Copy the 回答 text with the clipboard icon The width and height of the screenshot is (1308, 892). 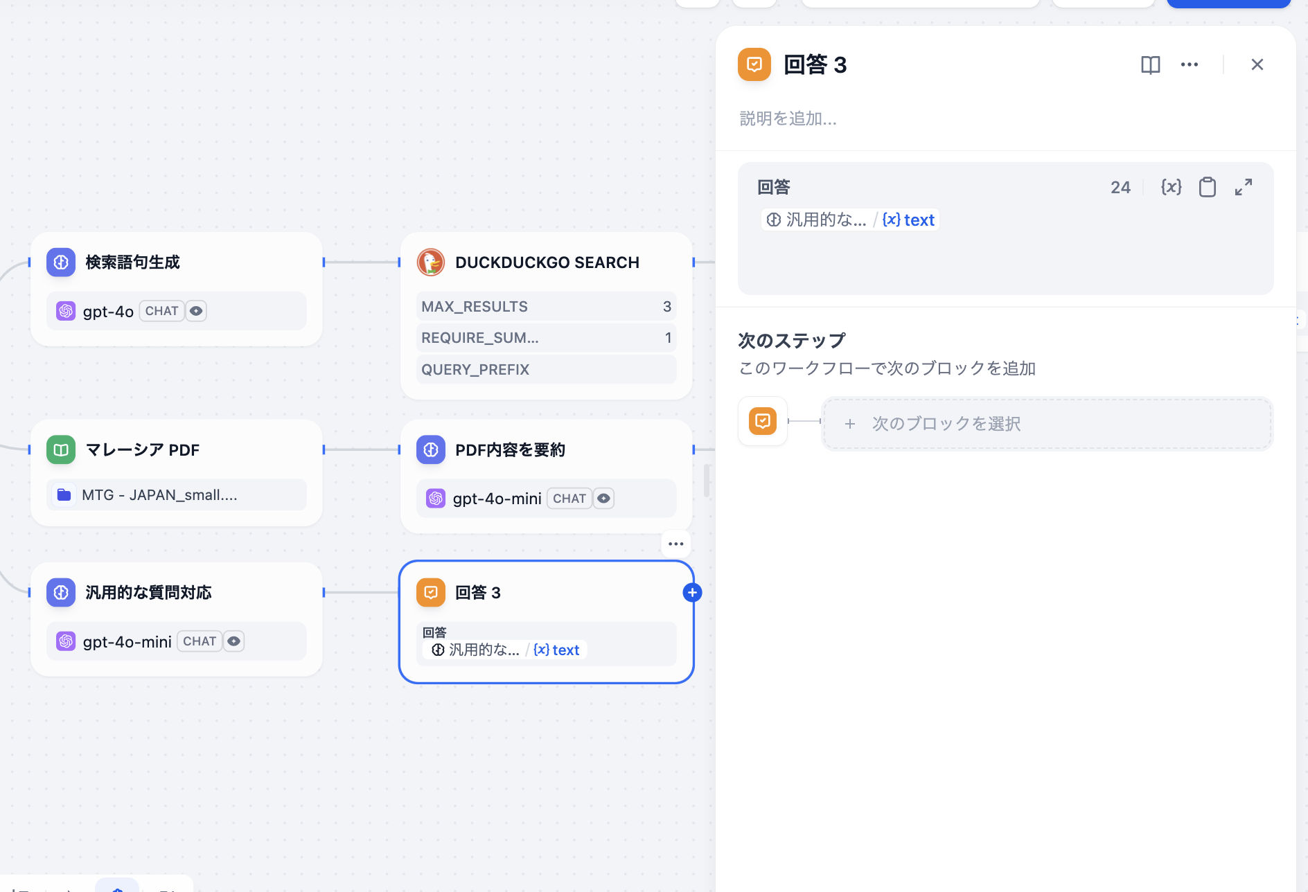[1208, 187]
